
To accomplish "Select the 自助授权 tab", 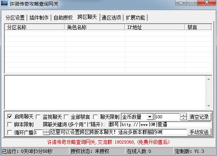I will coord(63,18).
